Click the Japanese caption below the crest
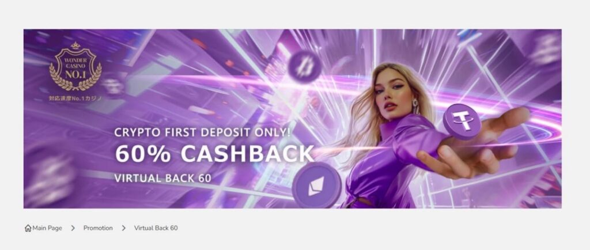Screen dimensions: 590x250 [x=75, y=99]
